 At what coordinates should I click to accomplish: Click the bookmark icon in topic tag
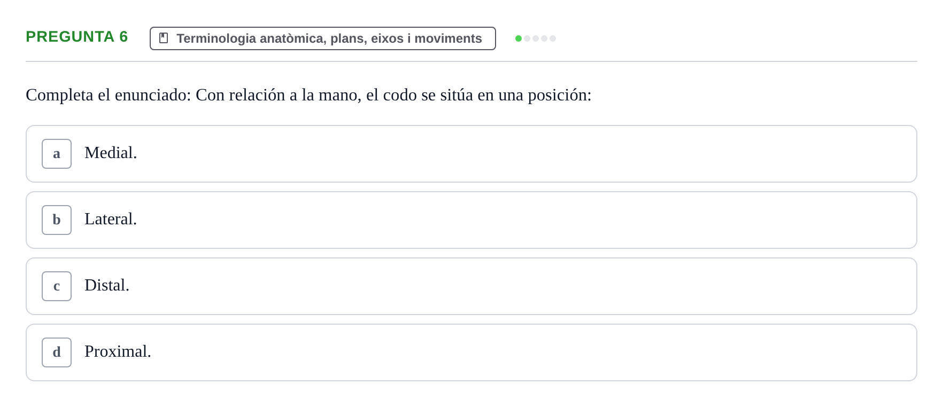click(x=164, y=38)
